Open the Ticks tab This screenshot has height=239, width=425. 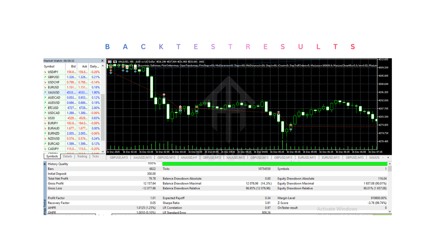point(96,156)
